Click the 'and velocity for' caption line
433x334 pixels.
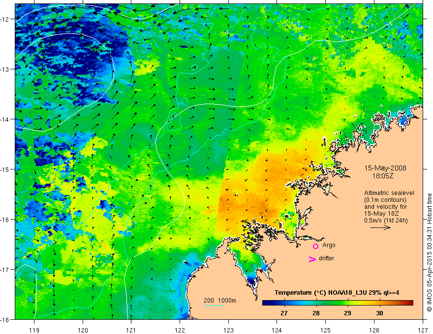click(x=385, y=207)
